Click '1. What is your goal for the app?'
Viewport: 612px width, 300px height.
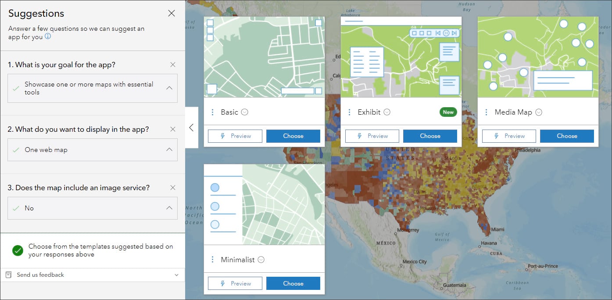[x=61, y=65]
